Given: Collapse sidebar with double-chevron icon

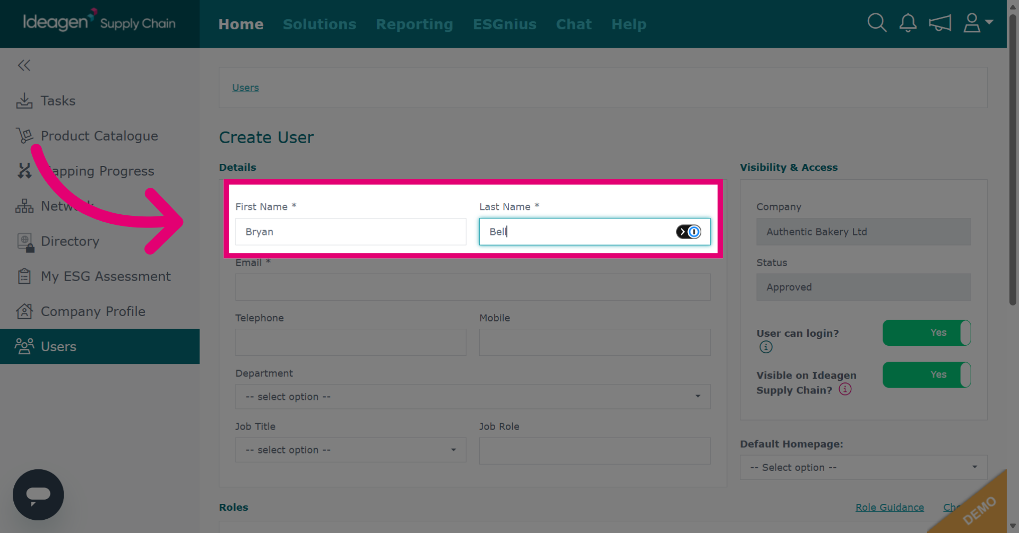Looking at the screenshot, I should (x=24, y=65).
